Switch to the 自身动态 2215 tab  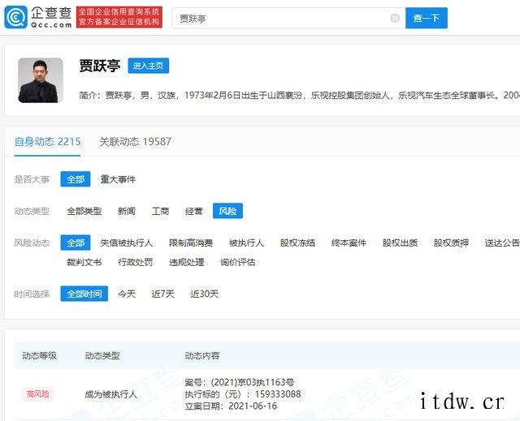coord(47,142)
